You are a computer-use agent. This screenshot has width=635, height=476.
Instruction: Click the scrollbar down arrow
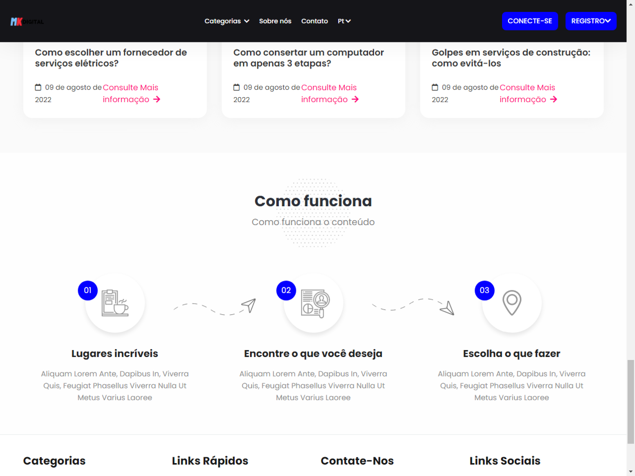(x=631, y=472)
